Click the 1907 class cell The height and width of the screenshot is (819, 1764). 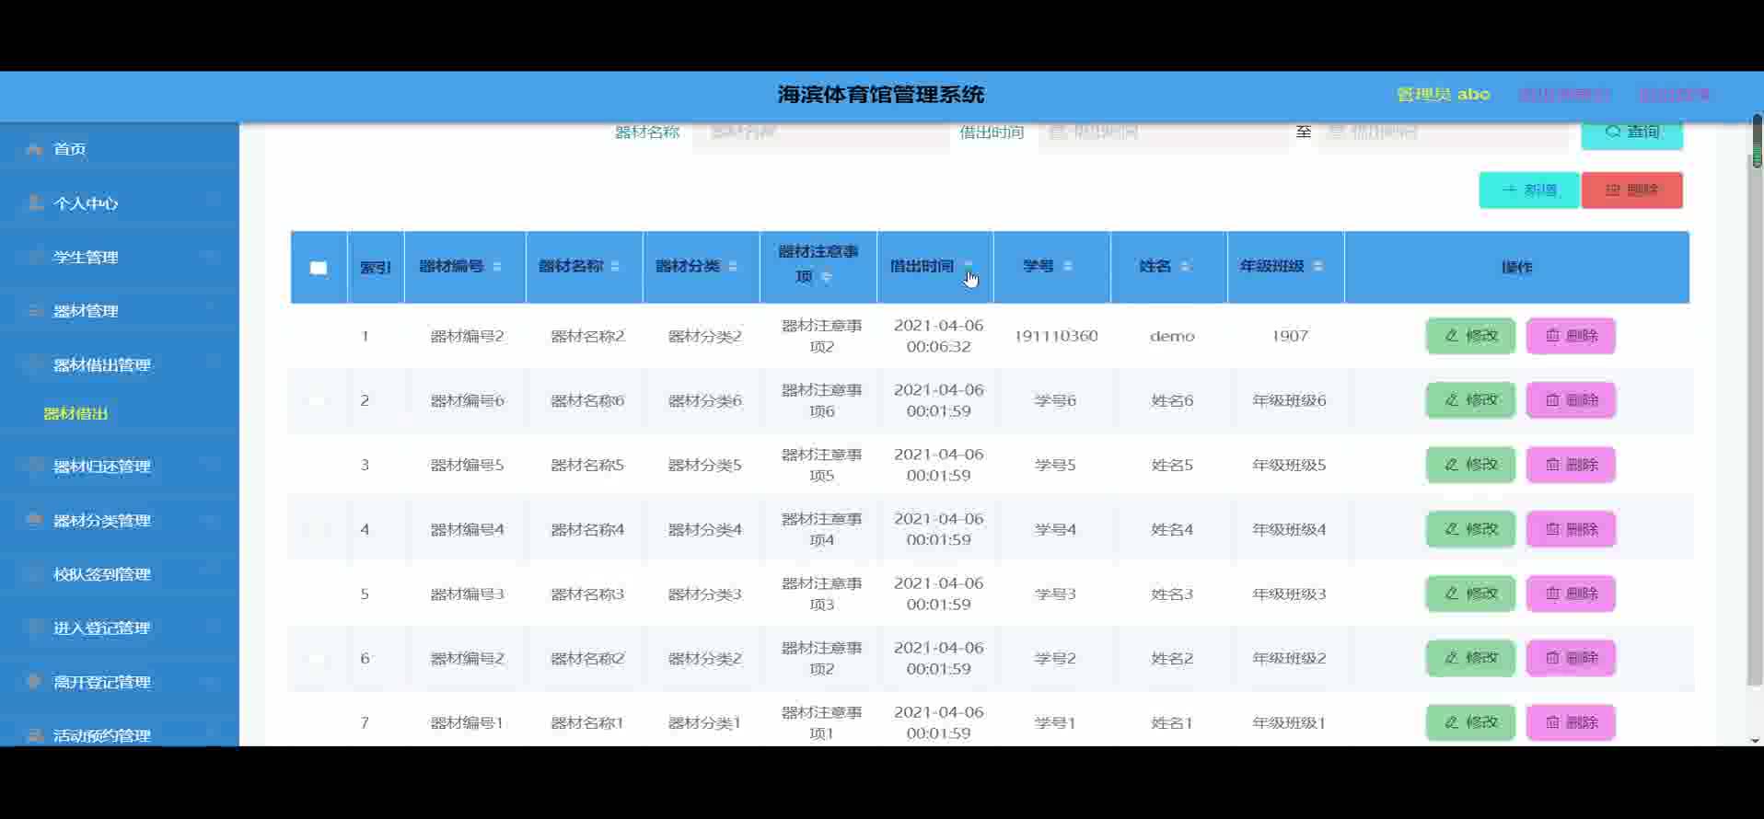(x=1290, y=336)
